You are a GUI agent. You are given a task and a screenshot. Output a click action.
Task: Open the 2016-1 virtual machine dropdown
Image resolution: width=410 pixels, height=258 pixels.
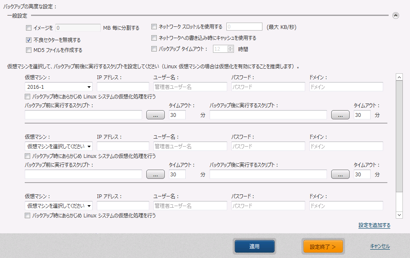tap(58, 87)
